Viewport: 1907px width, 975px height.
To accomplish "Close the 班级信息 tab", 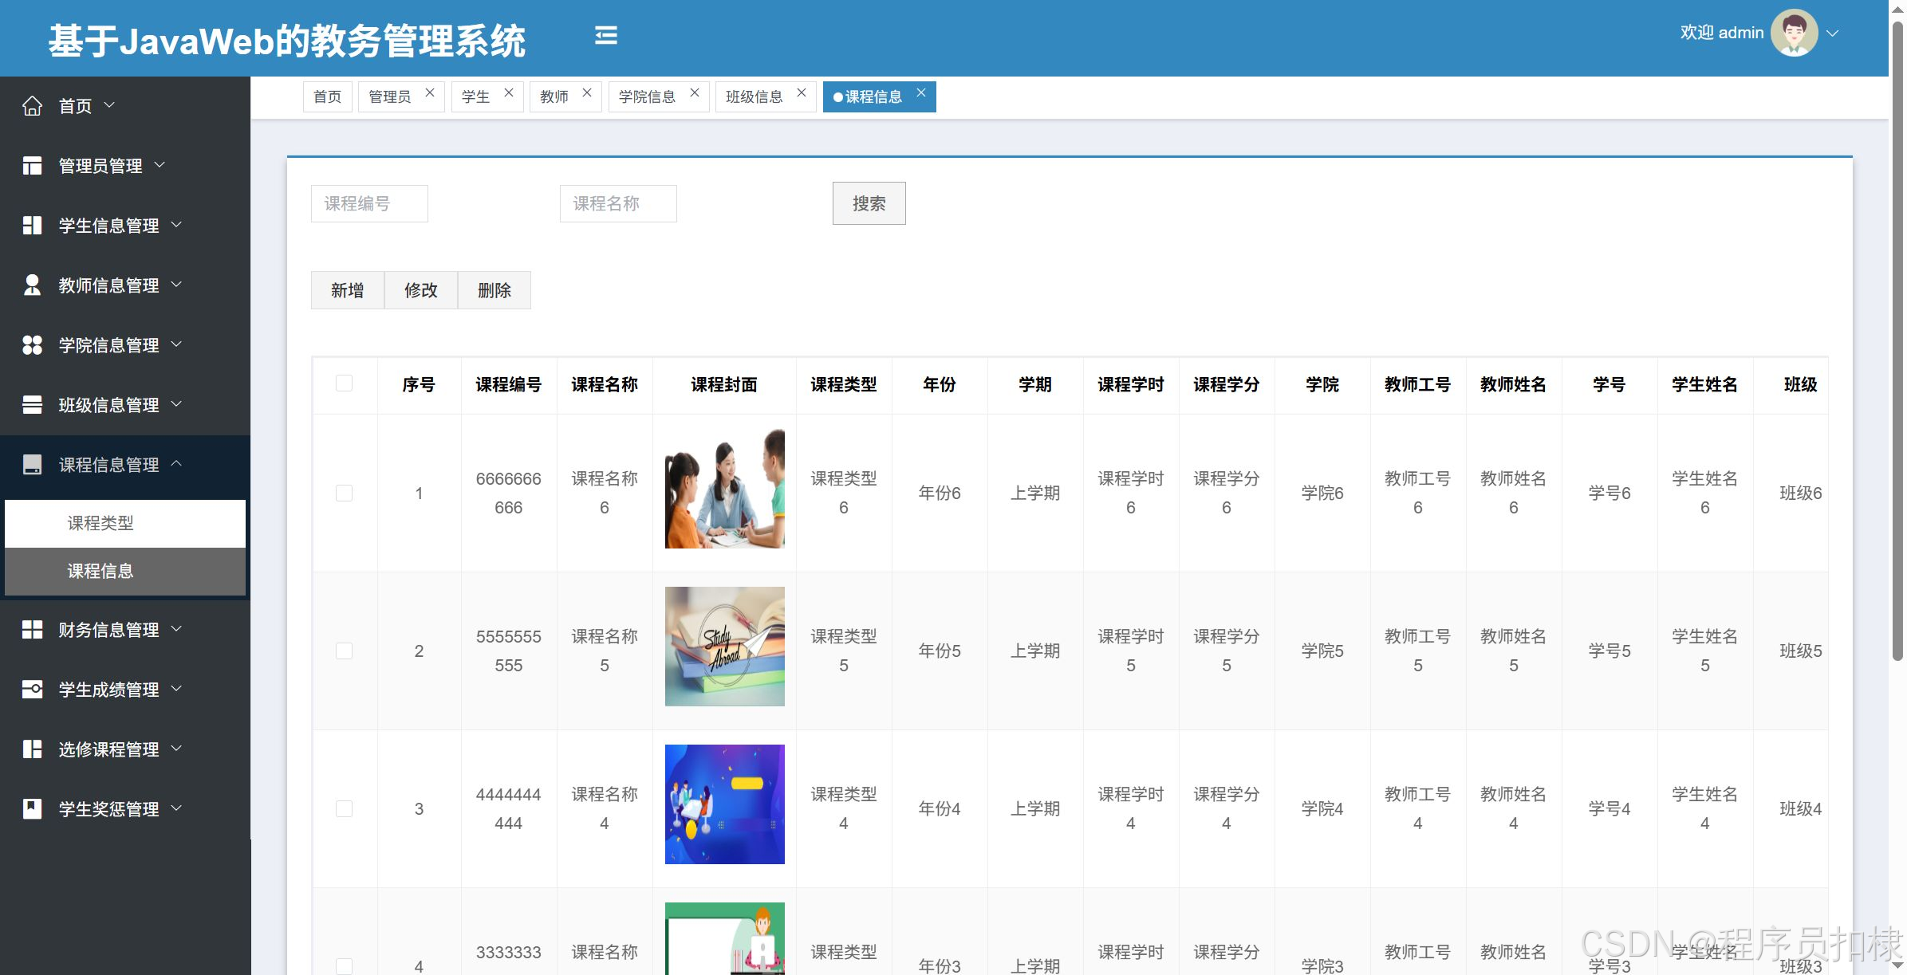I will coord(802,93).
